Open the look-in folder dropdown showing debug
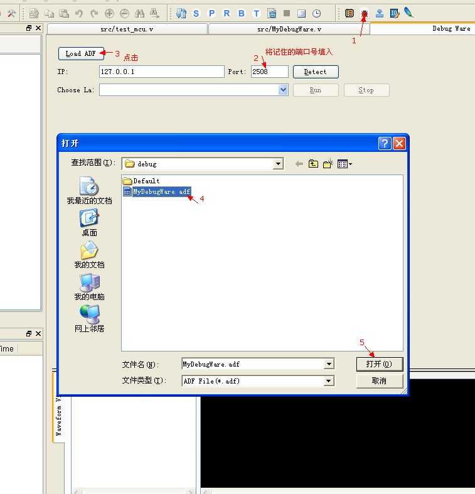Viewport: 475px width, 494px height. pyautogui.click(x=278, y=164)
